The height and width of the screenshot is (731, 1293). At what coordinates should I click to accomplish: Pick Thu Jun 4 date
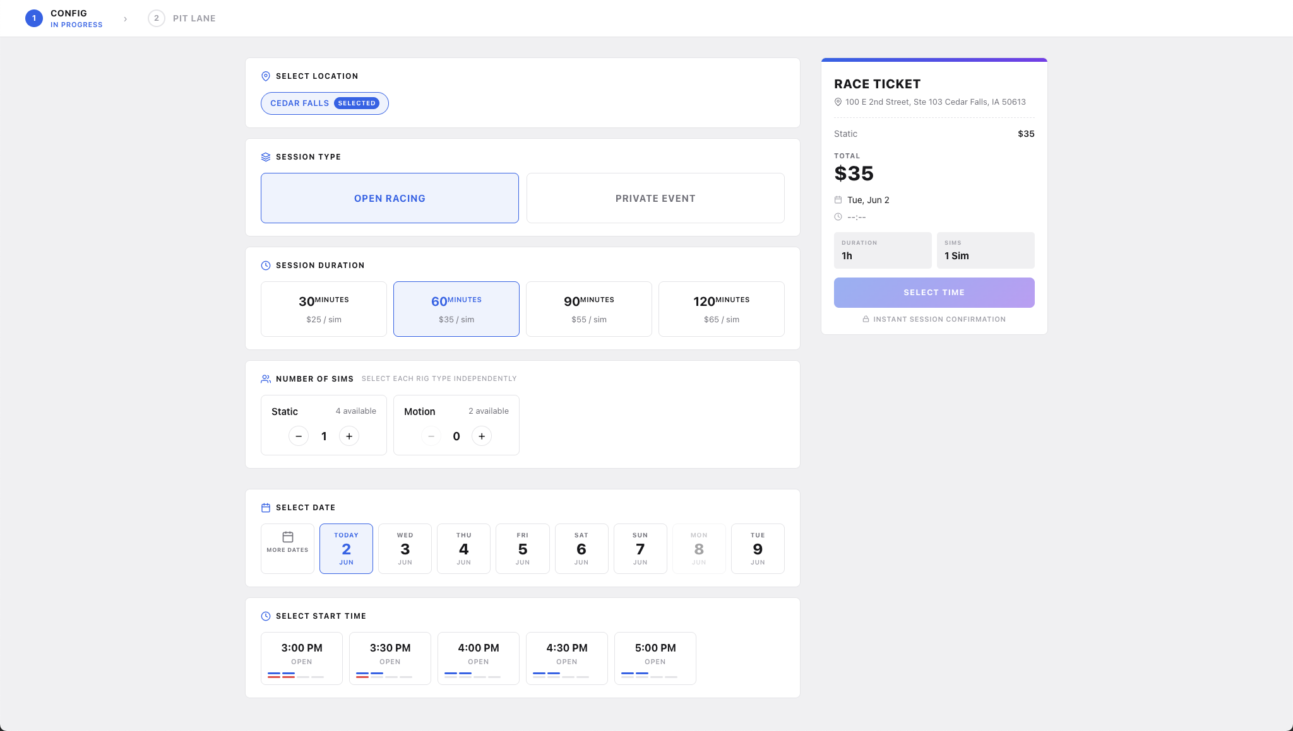pos(463,549)
